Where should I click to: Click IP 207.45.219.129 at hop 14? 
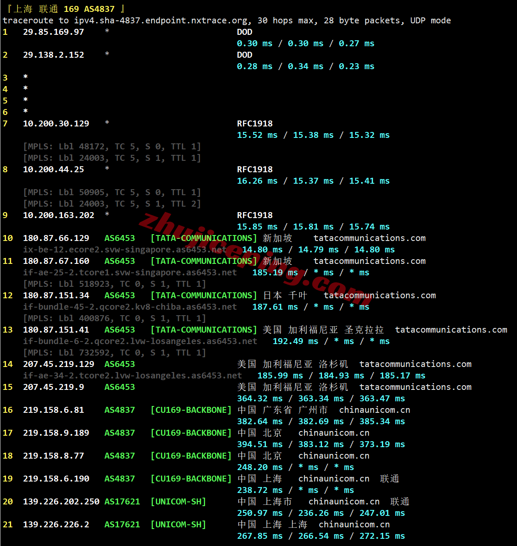click(59, 364)
